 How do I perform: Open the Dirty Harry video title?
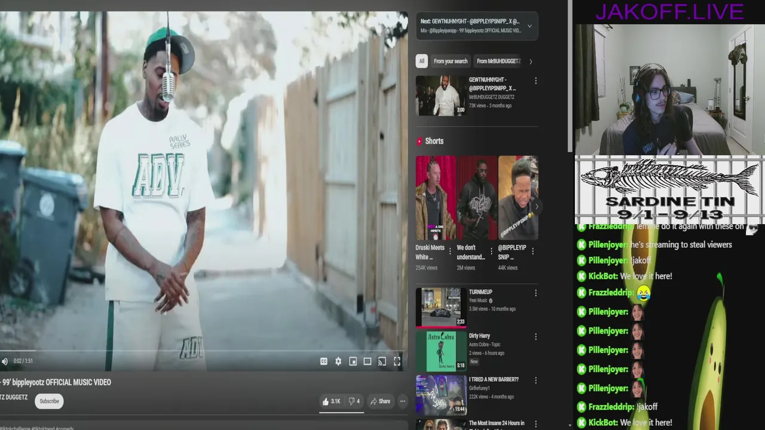coord(479,336)
